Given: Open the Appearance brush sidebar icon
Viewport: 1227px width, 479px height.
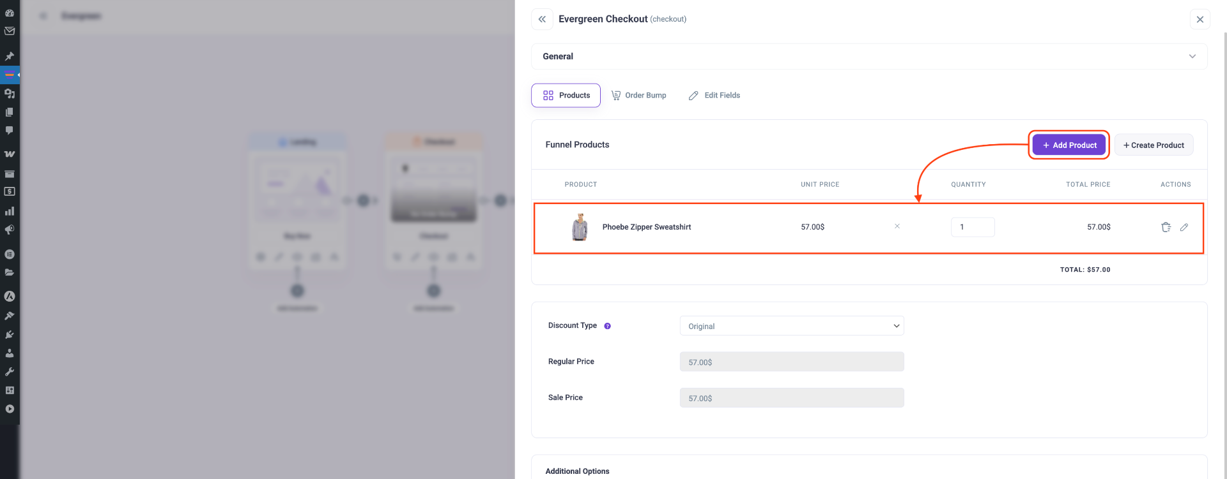Looking at the screenshot, I should pyautogui.click(x=10, y=315).
